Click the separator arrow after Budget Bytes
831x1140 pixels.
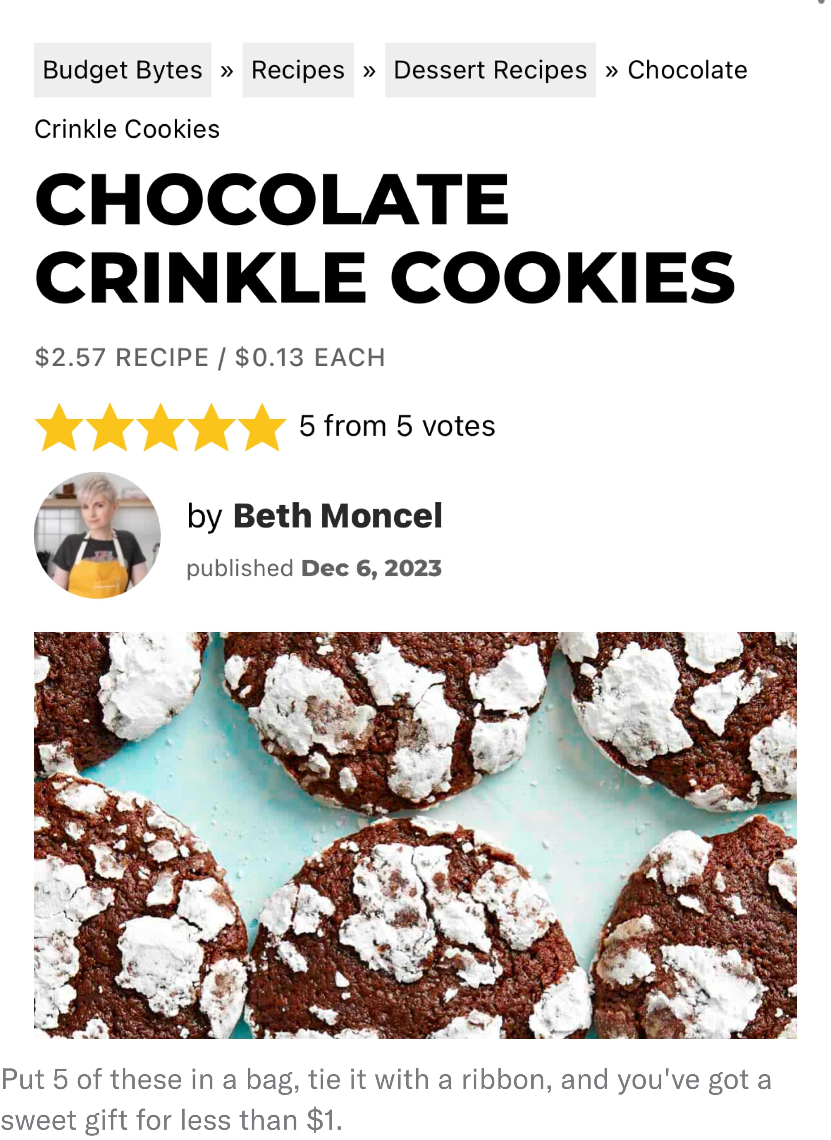(227, 71)
